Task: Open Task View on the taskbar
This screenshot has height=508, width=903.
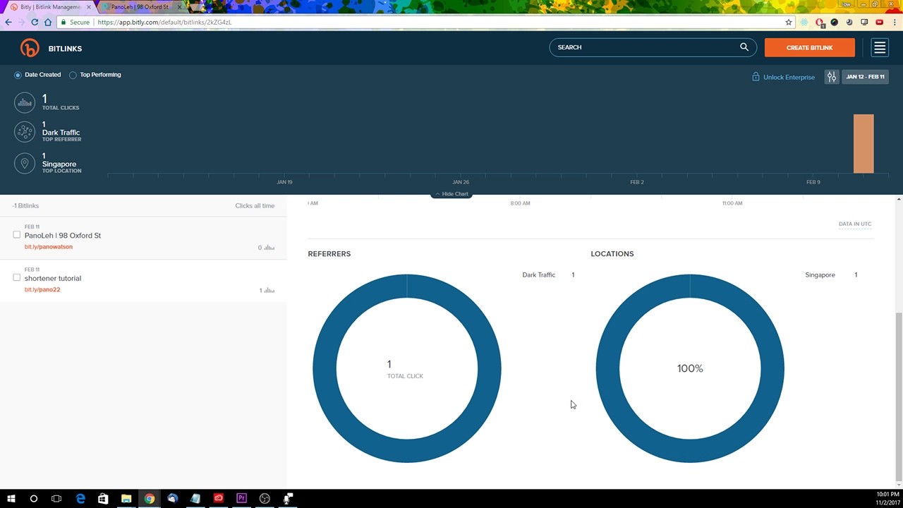Action: (x=56, y=498)
